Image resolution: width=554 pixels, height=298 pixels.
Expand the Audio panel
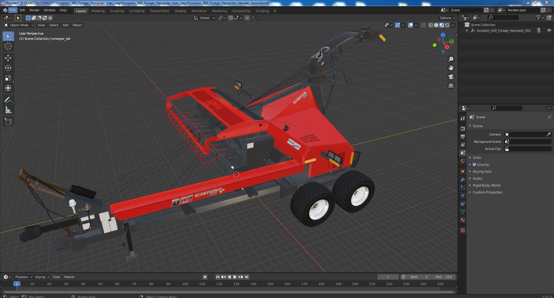pyautogui.click(x=477, y=178)
